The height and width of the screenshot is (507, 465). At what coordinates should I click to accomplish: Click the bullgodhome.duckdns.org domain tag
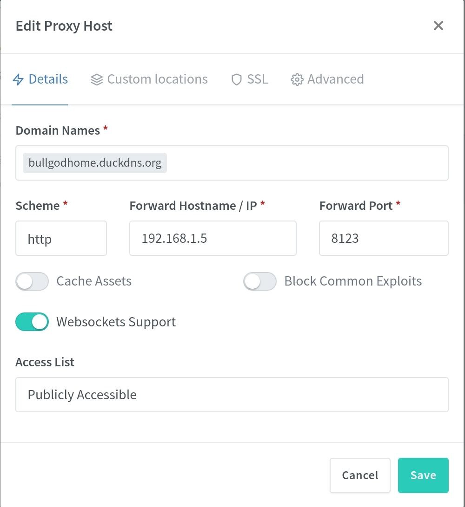(x=95, y=163)
